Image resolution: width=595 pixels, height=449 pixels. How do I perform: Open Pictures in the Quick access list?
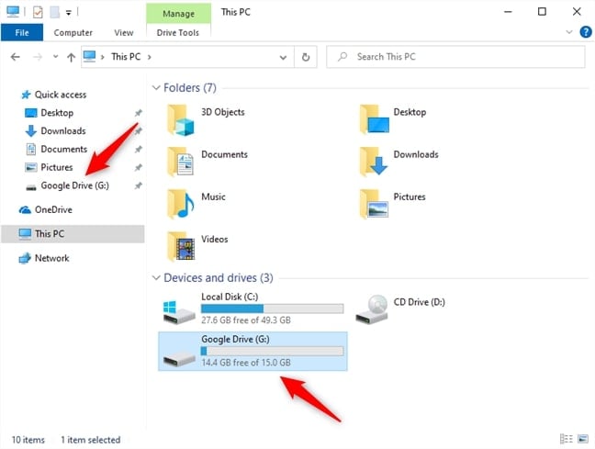tap(57, 167)
